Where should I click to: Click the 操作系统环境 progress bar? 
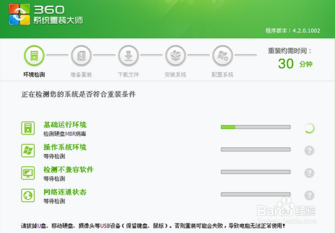point(256,150)
